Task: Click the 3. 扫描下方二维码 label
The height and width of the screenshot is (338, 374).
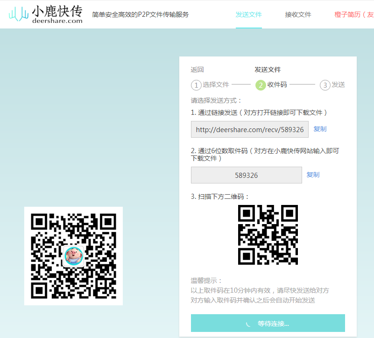Action: tap(220, 197)
